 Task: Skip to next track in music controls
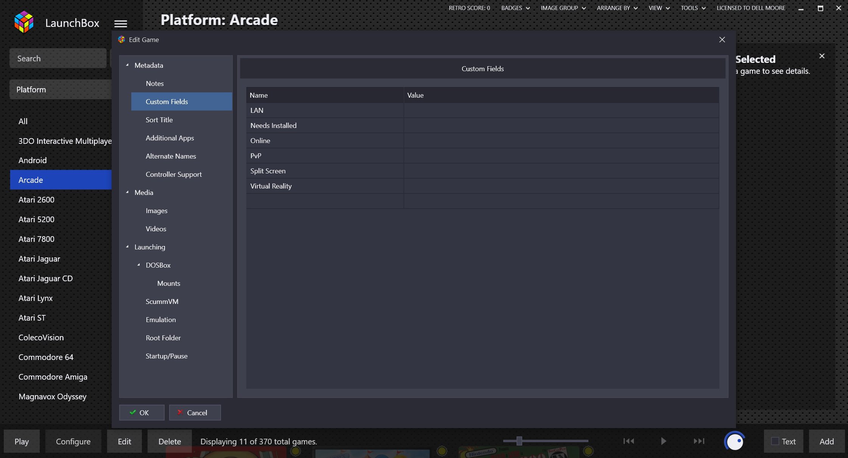[699, 441]
